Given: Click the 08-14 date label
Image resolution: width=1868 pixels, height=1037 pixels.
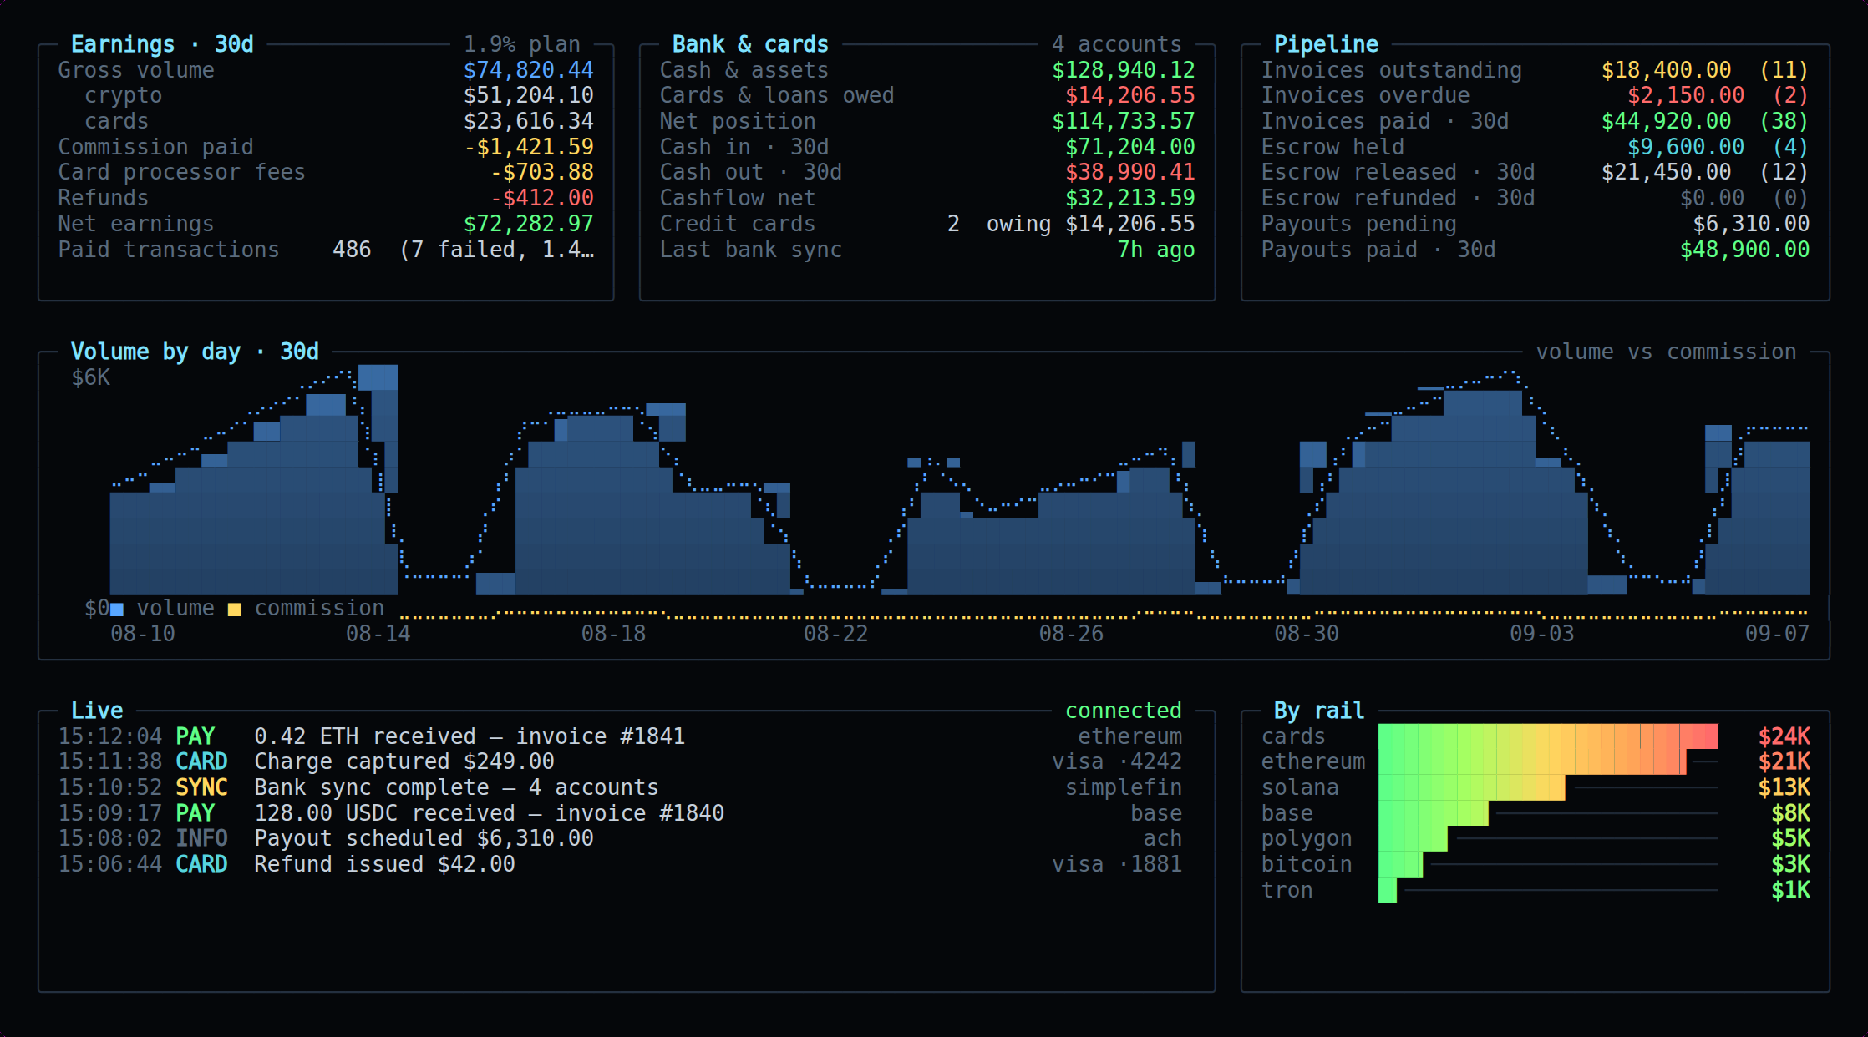Looking at the screenshot, I should point(378,634).
